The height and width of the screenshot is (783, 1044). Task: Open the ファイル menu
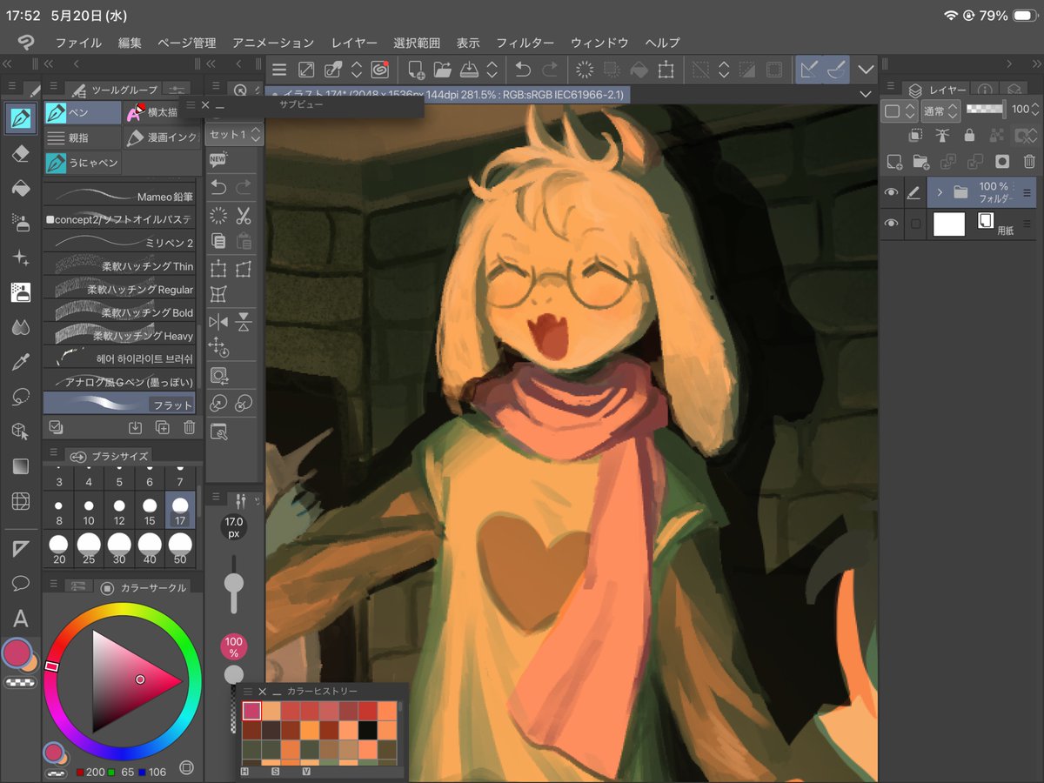[x=78, y=43]
